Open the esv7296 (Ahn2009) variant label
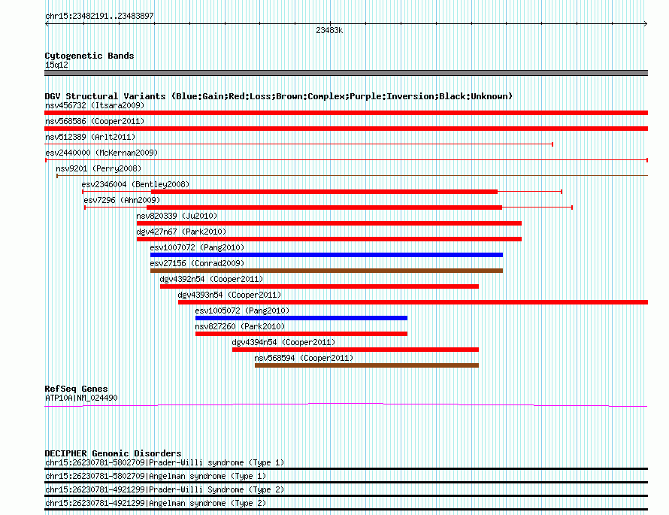The width and height of the screenshot is (669, 515). 122,200
